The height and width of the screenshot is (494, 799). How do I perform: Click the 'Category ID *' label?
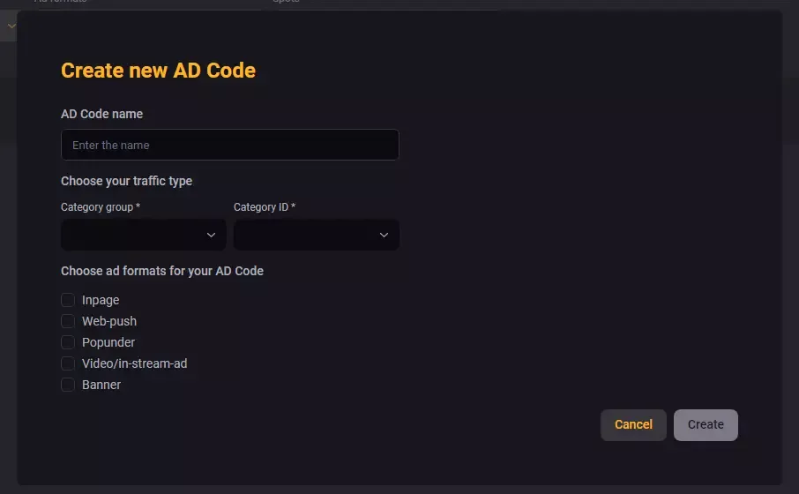click(265, 207)
